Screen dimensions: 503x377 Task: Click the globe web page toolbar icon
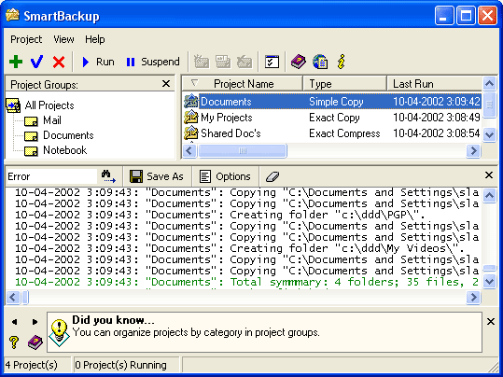coord(320,62)
